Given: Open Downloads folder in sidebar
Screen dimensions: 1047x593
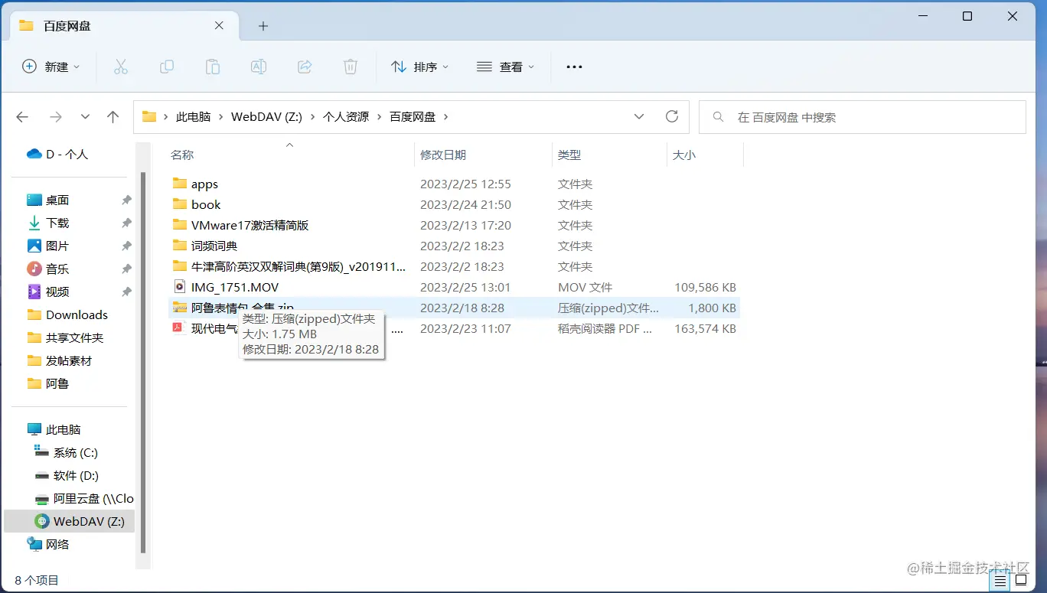Looking at the screenshot, I should click(x=77, y=314).
